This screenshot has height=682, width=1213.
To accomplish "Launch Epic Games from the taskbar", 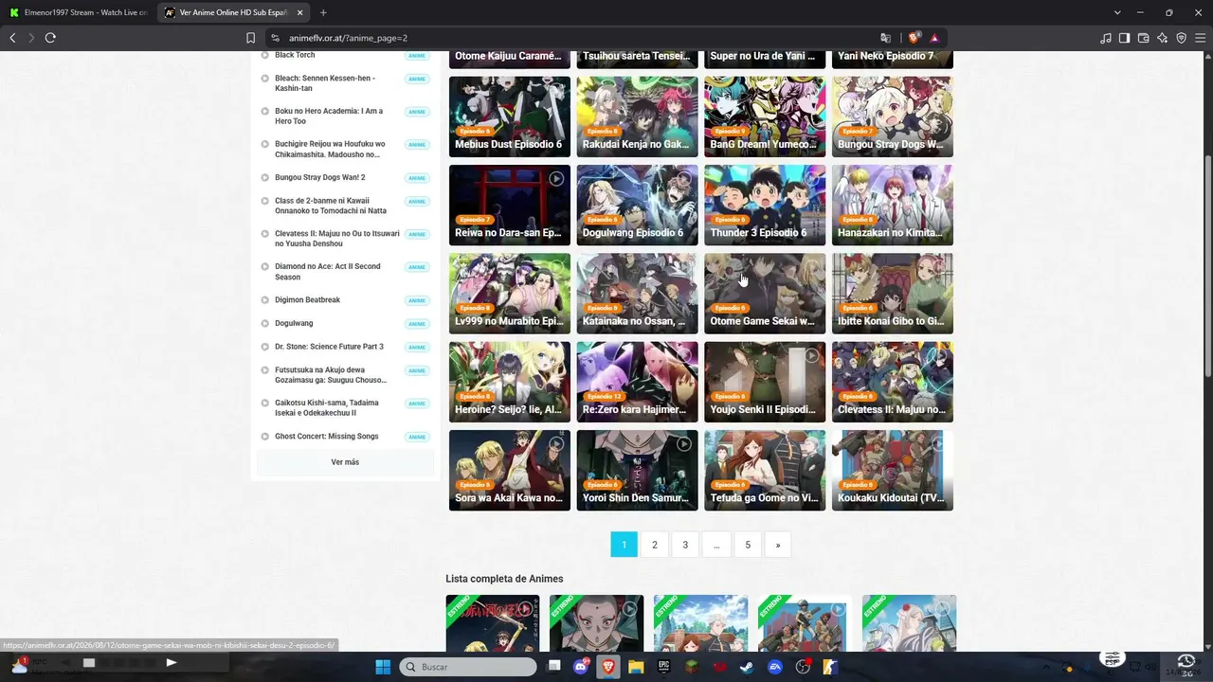I will (x=664, y=667).
